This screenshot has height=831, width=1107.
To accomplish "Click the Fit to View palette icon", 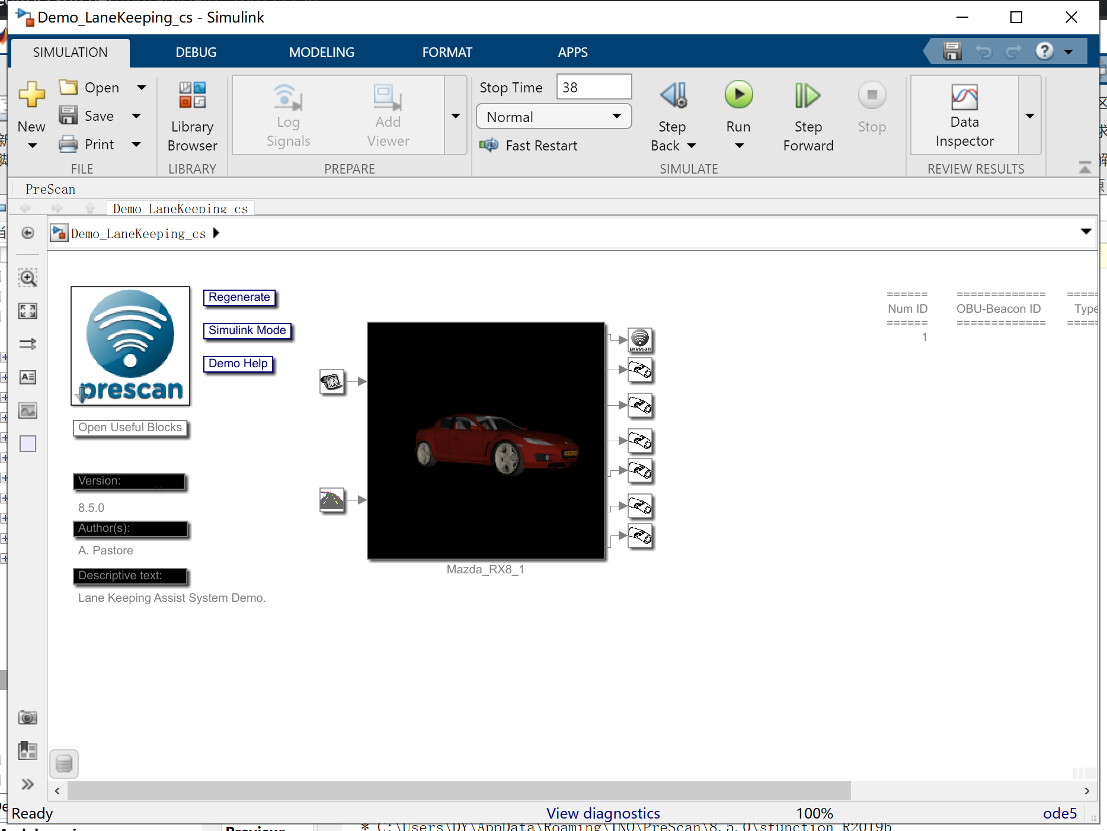I will coord(28,311).
